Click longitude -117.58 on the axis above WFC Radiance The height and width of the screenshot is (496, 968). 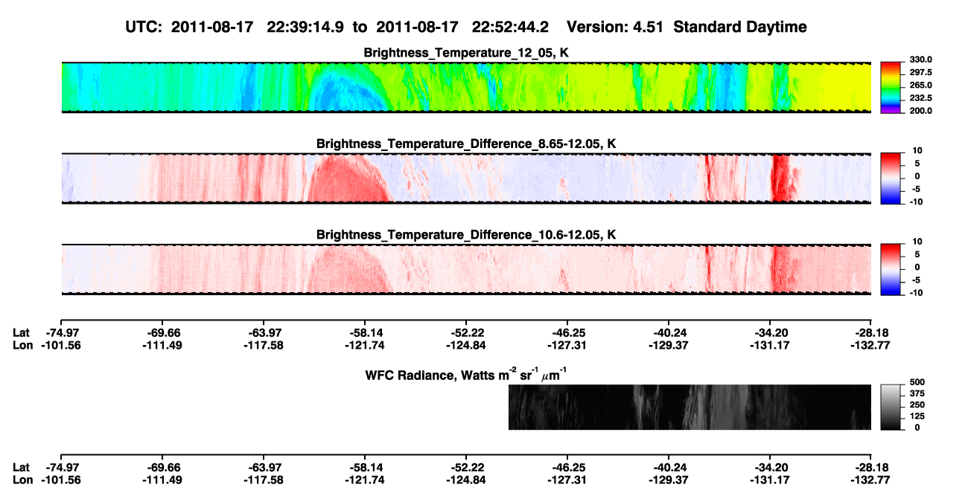pos(264,345)
